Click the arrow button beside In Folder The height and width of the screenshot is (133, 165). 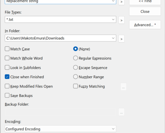coord(121,39)
